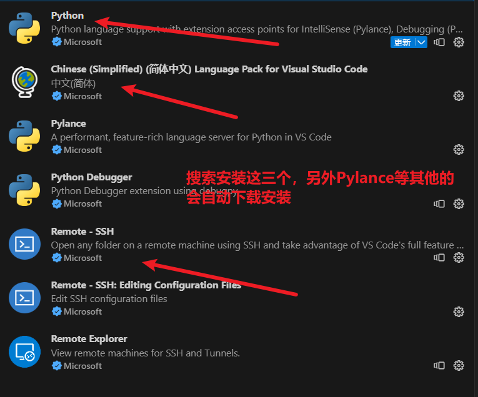Open the manage gear for Python extension
478x397 pixels.
tap(459, 42)
